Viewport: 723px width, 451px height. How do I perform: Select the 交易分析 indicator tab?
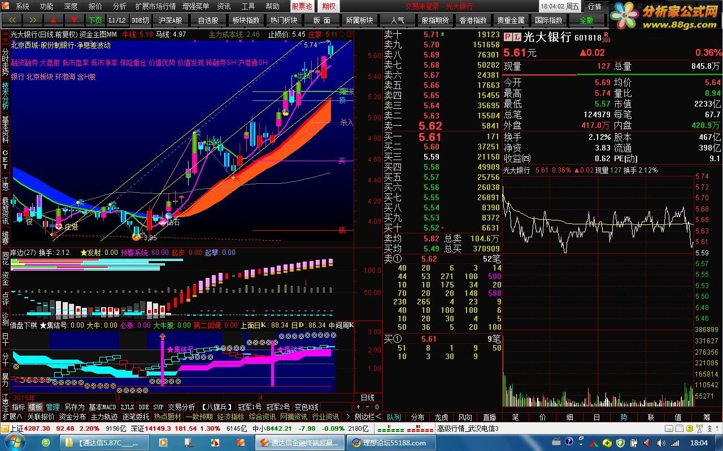click(x=181, y=407)
